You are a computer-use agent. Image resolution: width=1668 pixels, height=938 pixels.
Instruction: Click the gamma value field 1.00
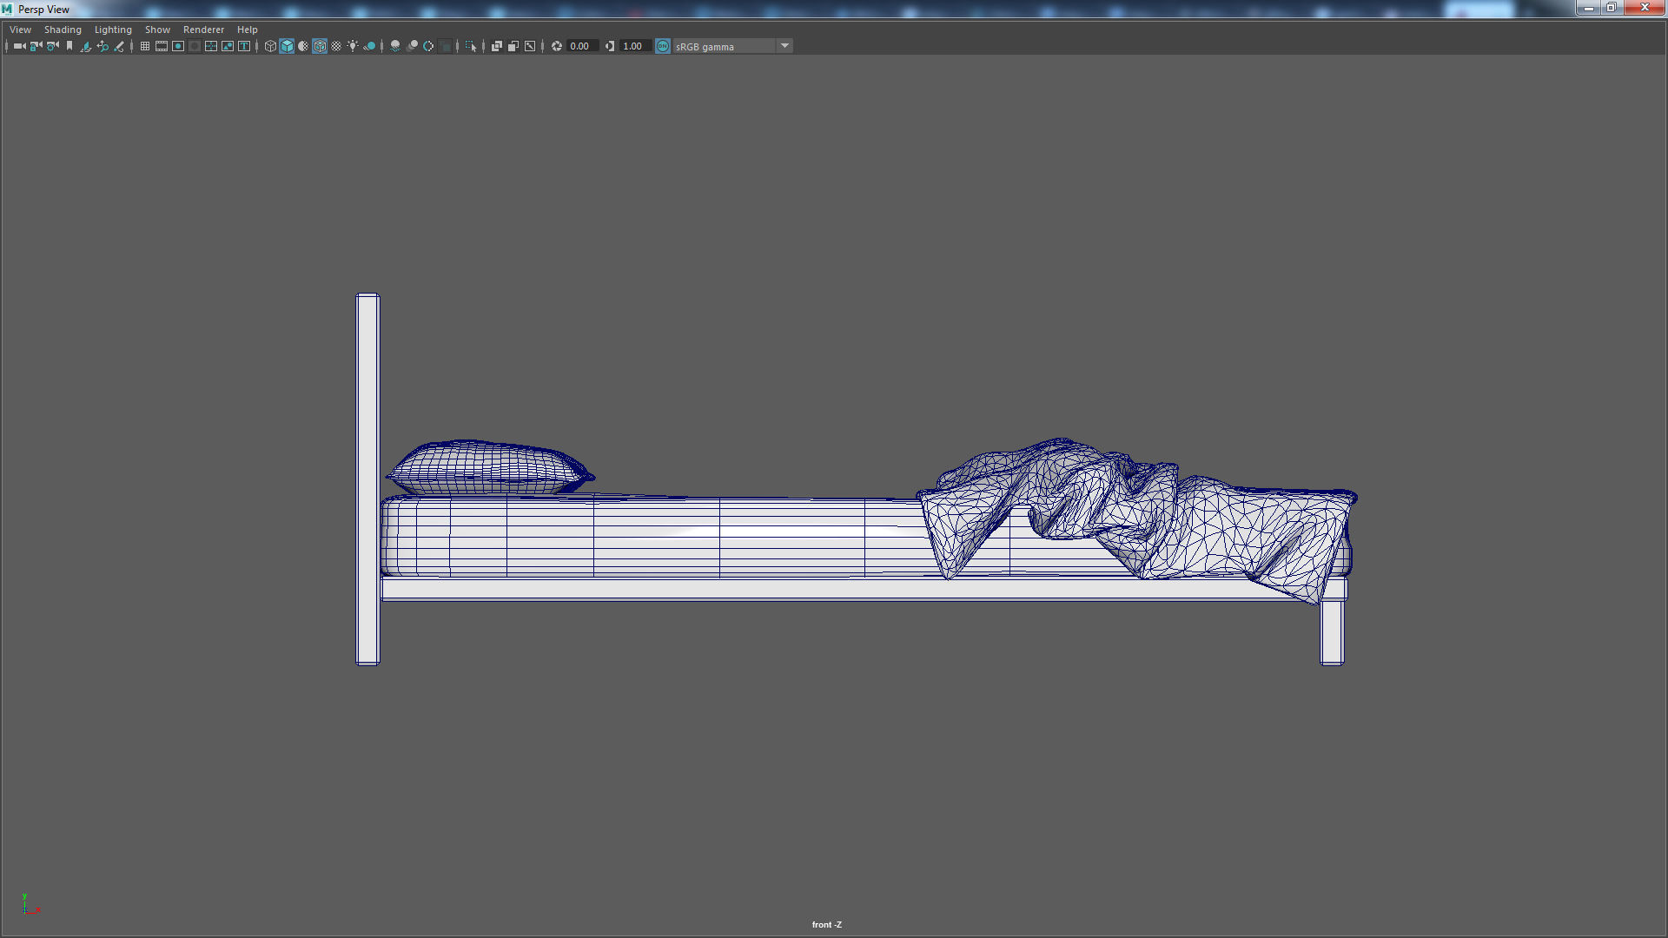[x=633, y=46]
